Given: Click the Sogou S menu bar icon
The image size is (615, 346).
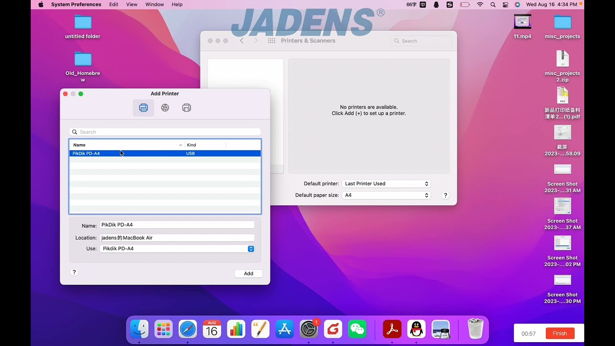Looking at the screenshot, I should pyautogui.click(x=450, y=4).
